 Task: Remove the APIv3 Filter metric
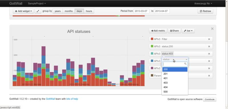[209, 39]
